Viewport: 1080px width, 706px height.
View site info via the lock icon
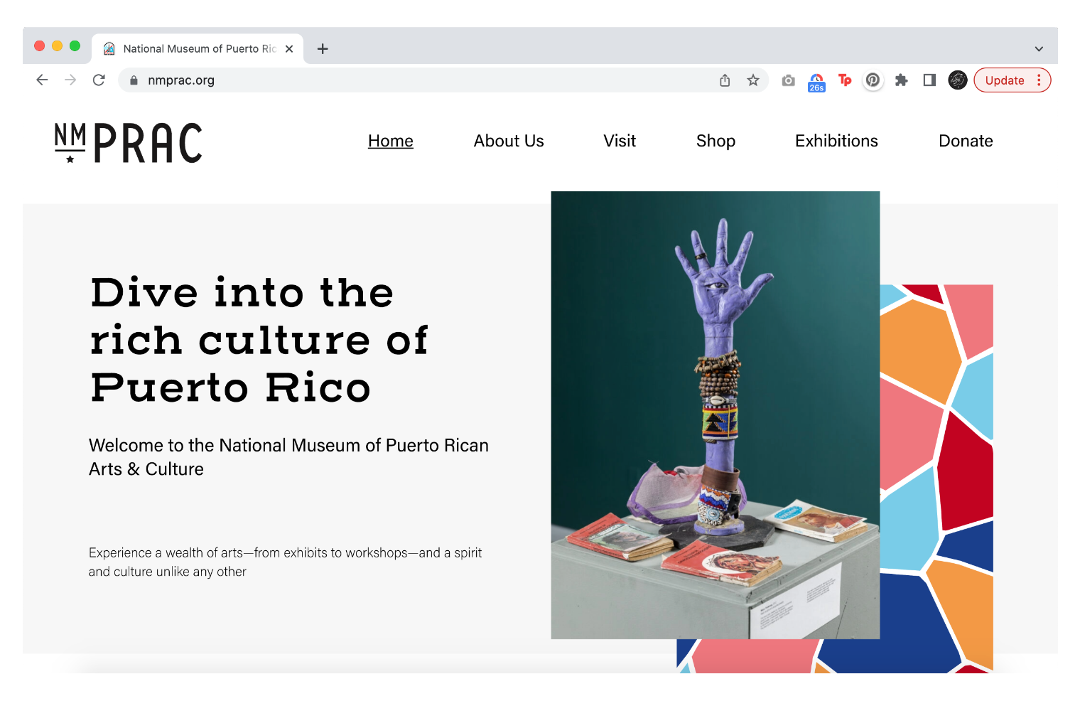(134, 80)
